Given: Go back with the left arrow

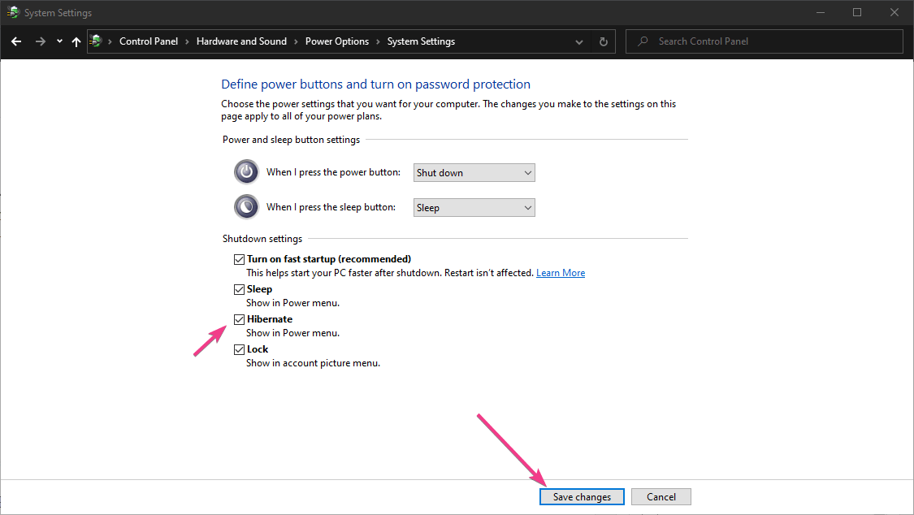Looking at the screenshot, I should click(16, 41).
